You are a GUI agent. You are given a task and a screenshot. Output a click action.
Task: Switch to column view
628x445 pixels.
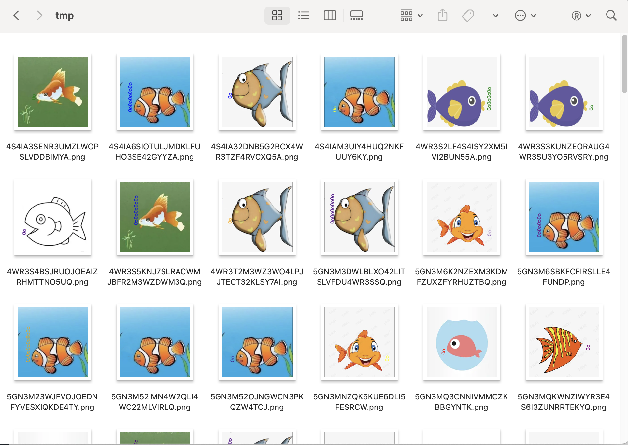(x=330, y=15)
